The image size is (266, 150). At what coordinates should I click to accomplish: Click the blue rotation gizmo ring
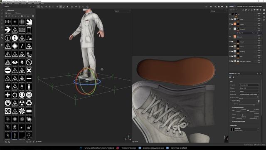pyautogui.click(x=87, y=82)
